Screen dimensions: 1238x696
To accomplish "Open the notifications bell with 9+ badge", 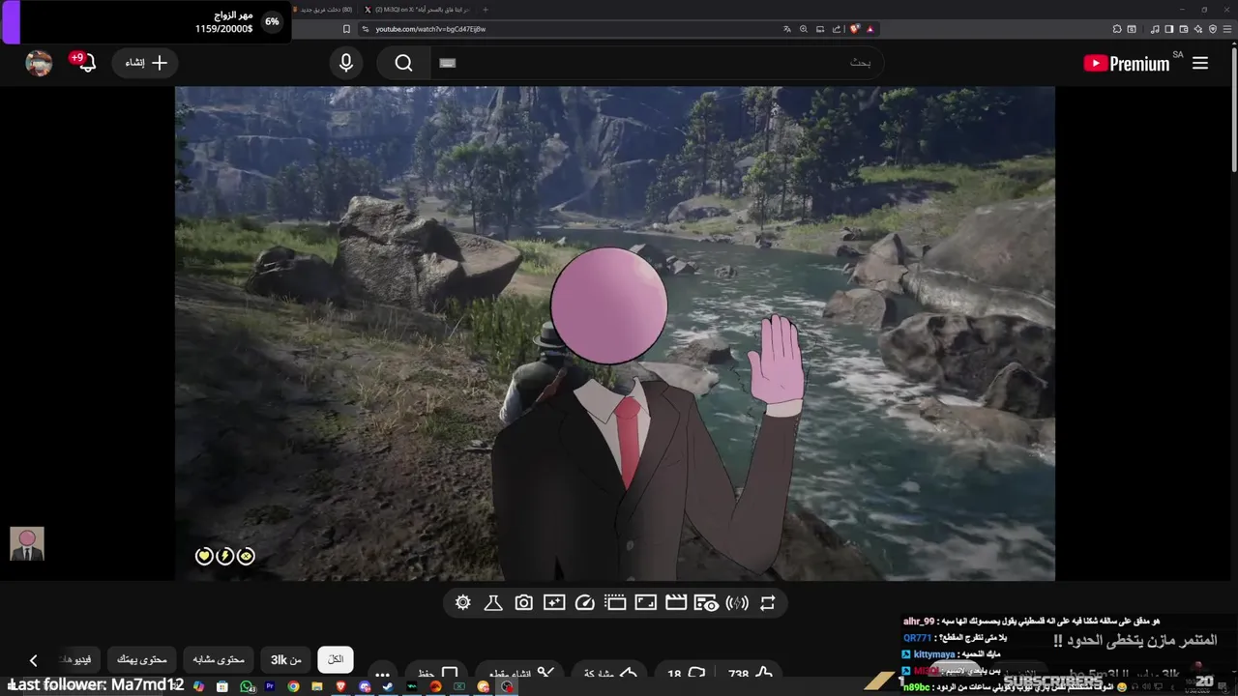I will pyautogui.click(x=84, y=63).
